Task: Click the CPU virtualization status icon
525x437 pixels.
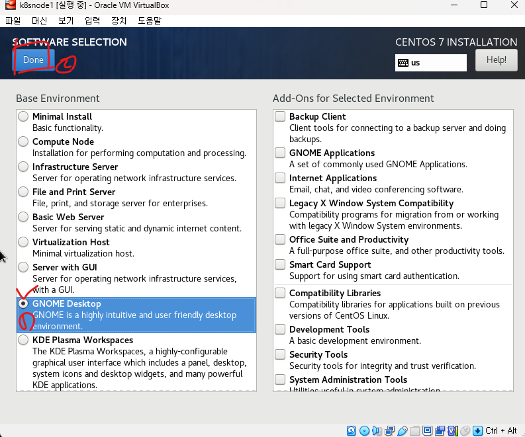Action: tap(453, 430)
